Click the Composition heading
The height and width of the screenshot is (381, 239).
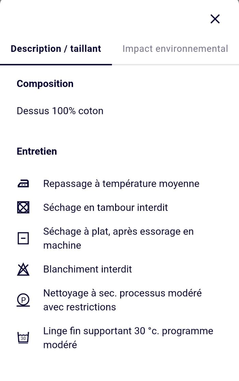45,84
